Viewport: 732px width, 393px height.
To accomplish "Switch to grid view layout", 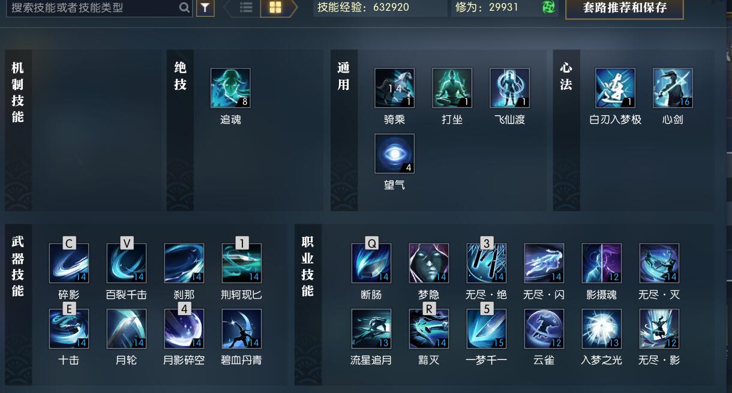I will pyautogui.click(x=275, y=8).
